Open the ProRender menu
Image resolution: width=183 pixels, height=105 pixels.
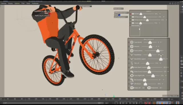click(35, 3)
